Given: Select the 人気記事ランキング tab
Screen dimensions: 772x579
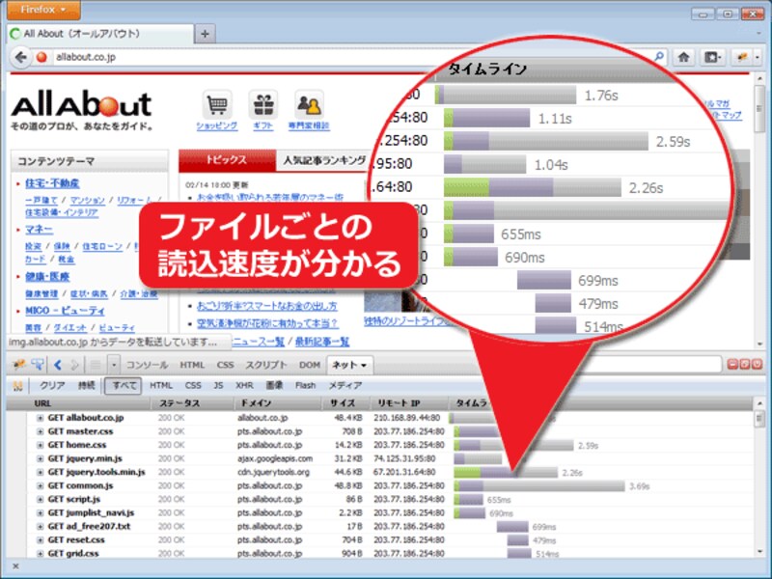Looking at the screenshot, I should pos(324,160).
